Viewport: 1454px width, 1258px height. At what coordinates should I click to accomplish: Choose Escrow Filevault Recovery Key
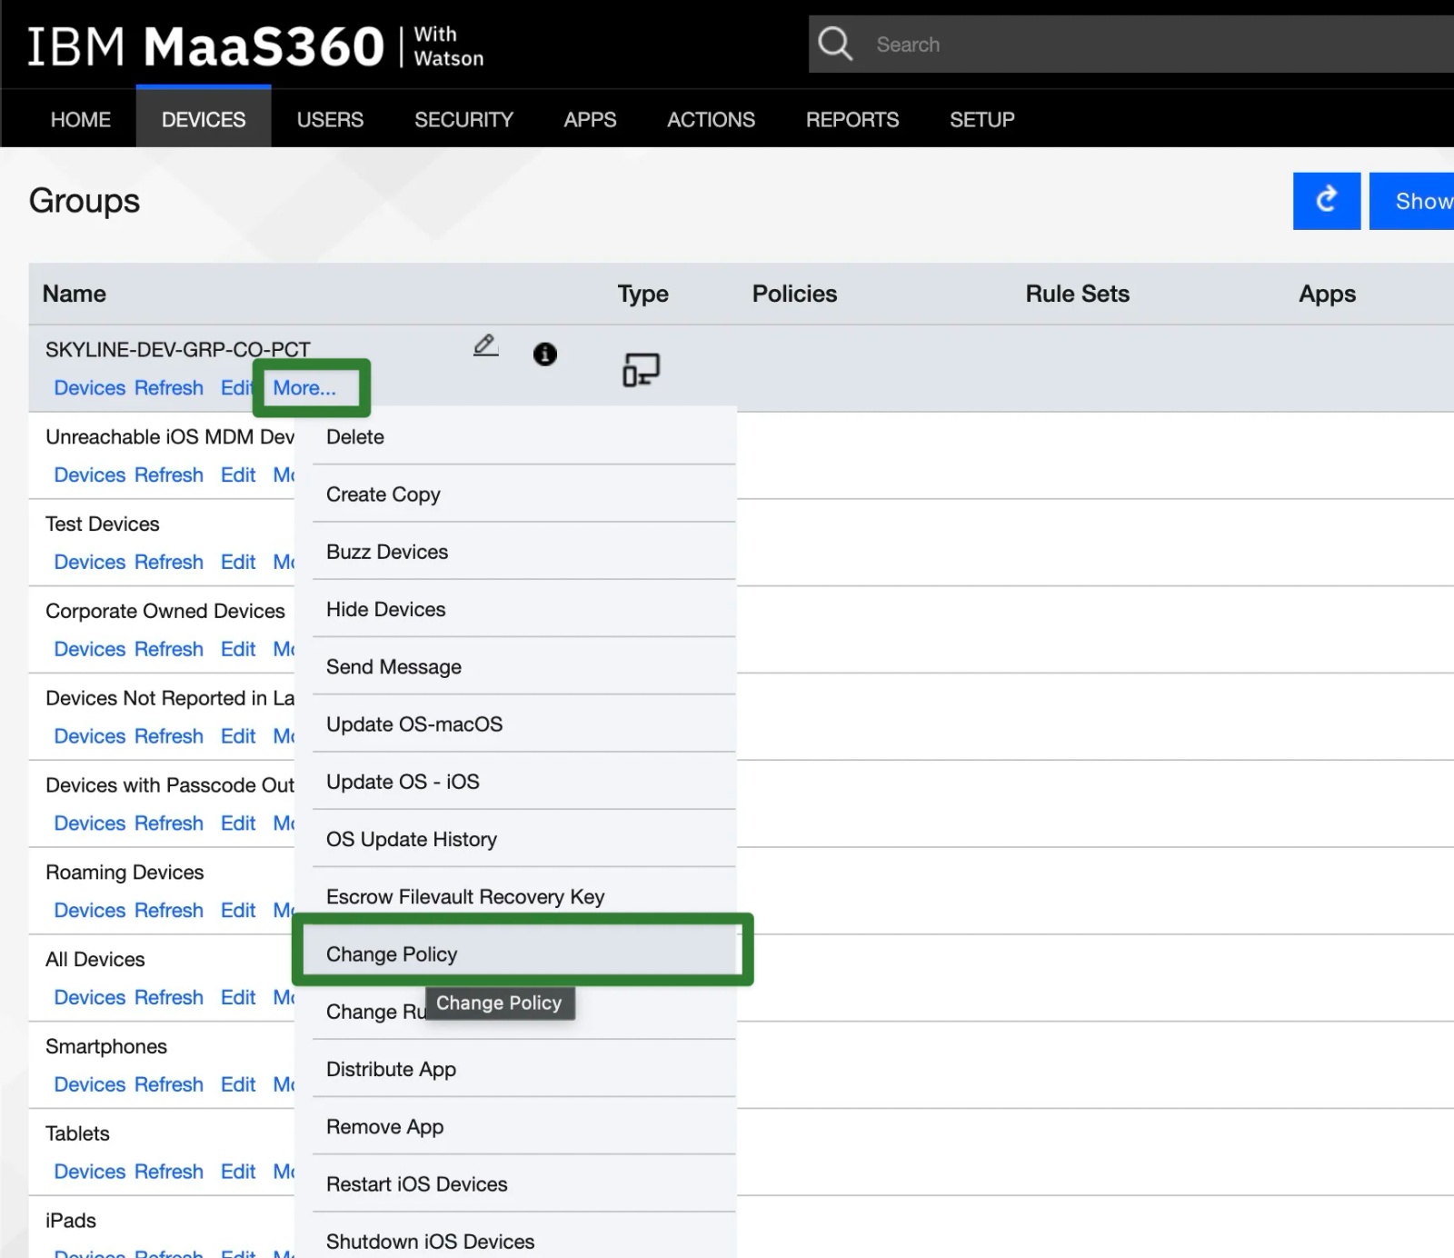pos(523,897)
